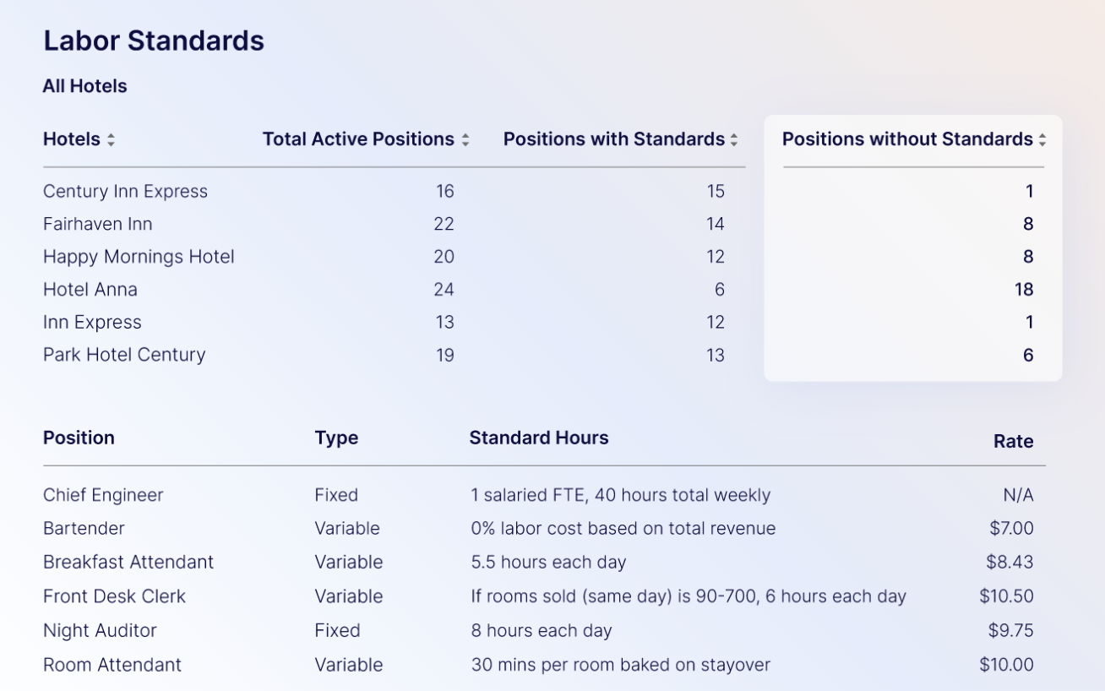Select the Bartender position

point(84,529)
